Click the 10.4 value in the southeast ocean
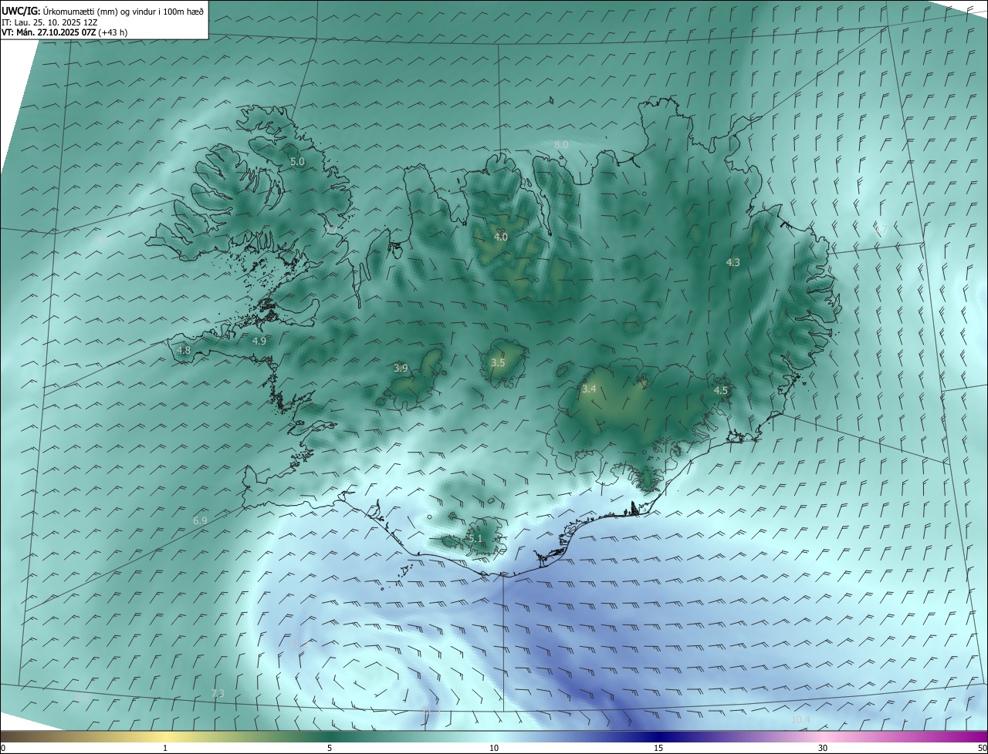 (x=801, y=720)
